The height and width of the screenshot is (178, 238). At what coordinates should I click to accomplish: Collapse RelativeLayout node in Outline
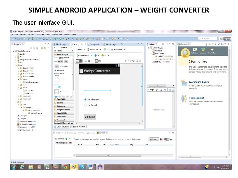click(x=148, y=48)
